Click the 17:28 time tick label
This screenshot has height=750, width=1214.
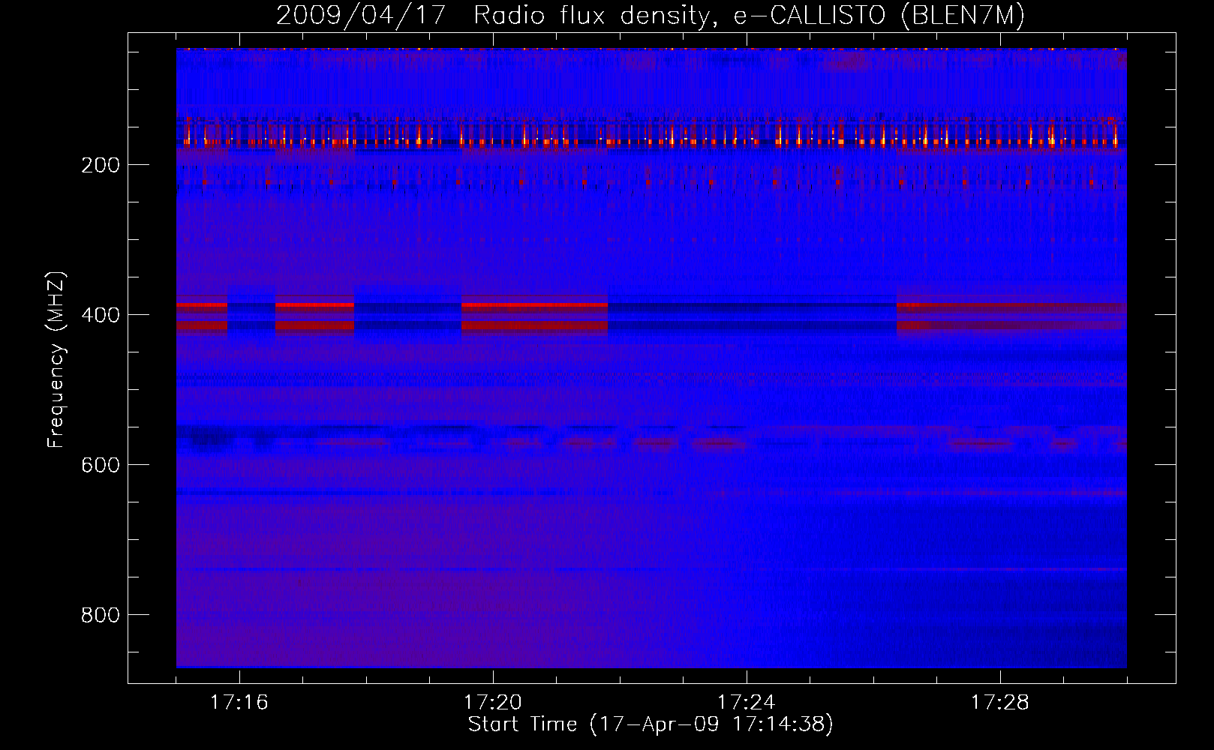(999, 703)
